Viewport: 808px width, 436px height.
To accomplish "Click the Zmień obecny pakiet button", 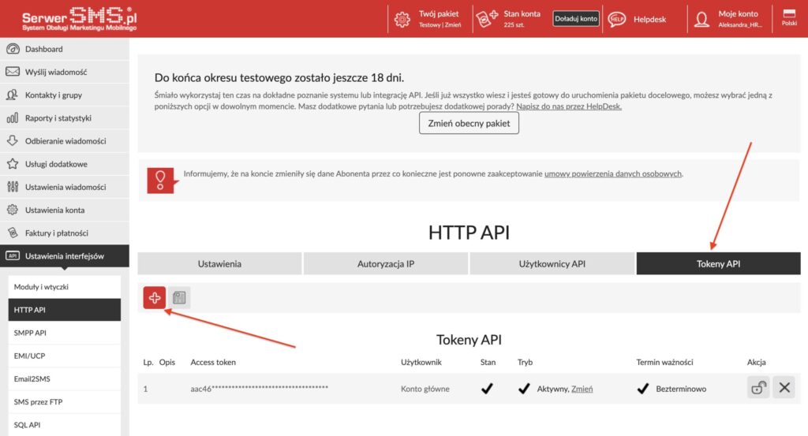I will coord(469,124).
